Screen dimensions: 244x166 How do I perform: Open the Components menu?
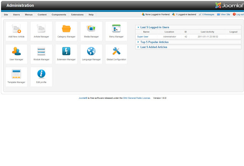coord(59,15)
